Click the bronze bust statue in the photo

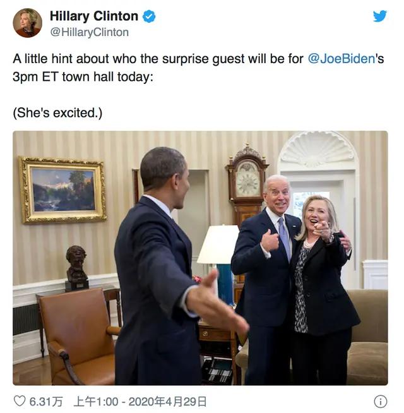(76, 268)
